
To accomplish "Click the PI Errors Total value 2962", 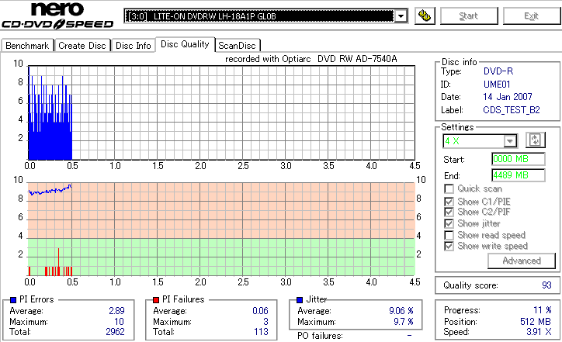I will (x=115, y=332).
